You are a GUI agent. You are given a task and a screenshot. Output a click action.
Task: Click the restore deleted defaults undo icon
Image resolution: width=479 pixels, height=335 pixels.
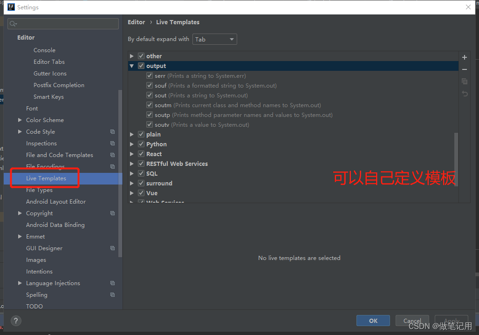pyautogui.click(x=465, y=94)
